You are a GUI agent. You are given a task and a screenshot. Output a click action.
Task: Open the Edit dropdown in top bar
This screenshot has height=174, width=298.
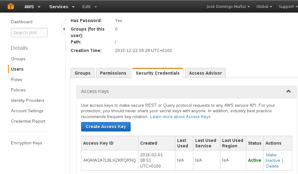pyautogui.click(x=89, y=7)
